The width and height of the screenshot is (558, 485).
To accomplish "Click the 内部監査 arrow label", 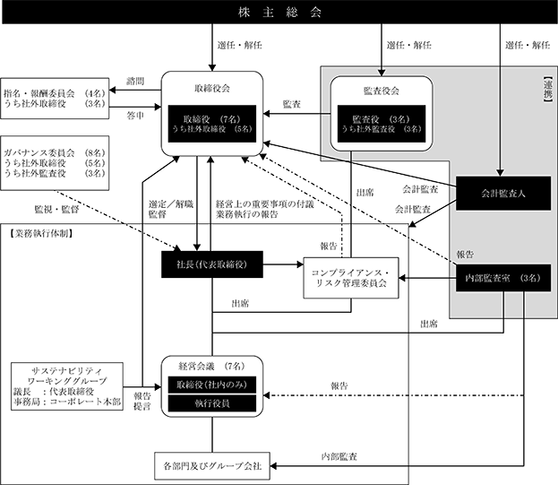I will 339,456.
